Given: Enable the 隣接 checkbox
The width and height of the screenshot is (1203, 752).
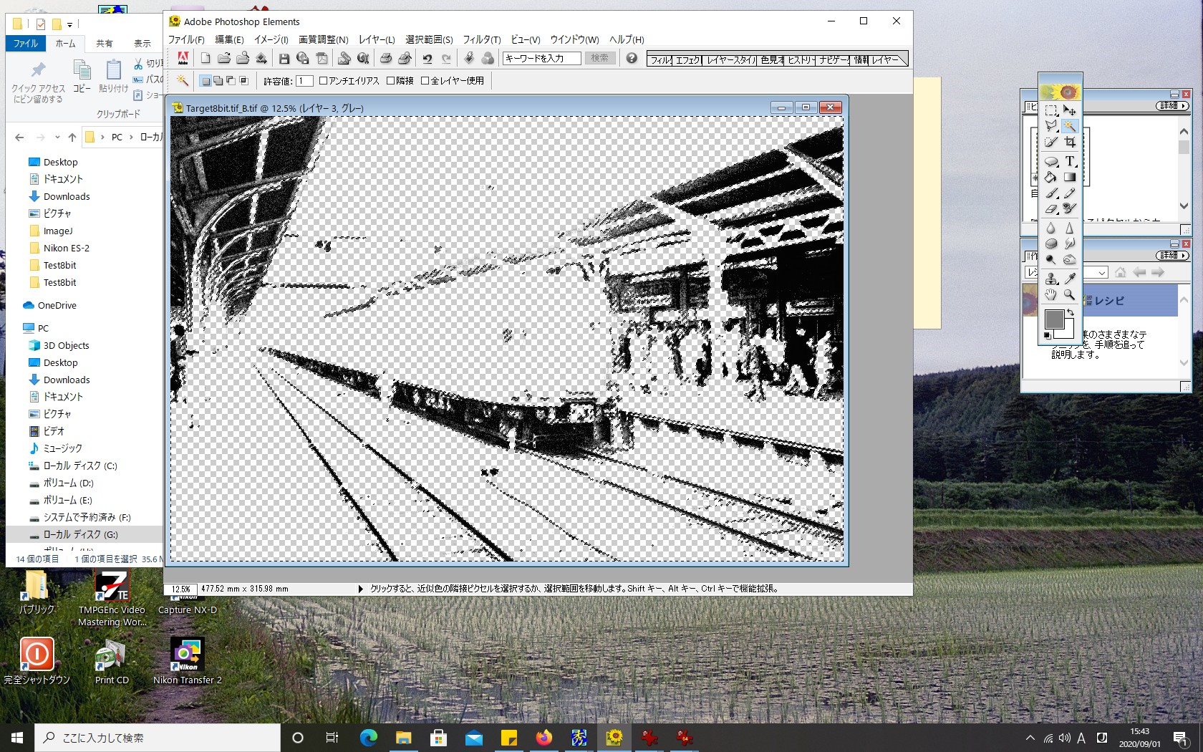Looking at the screenshot, I should coord(391,81).
